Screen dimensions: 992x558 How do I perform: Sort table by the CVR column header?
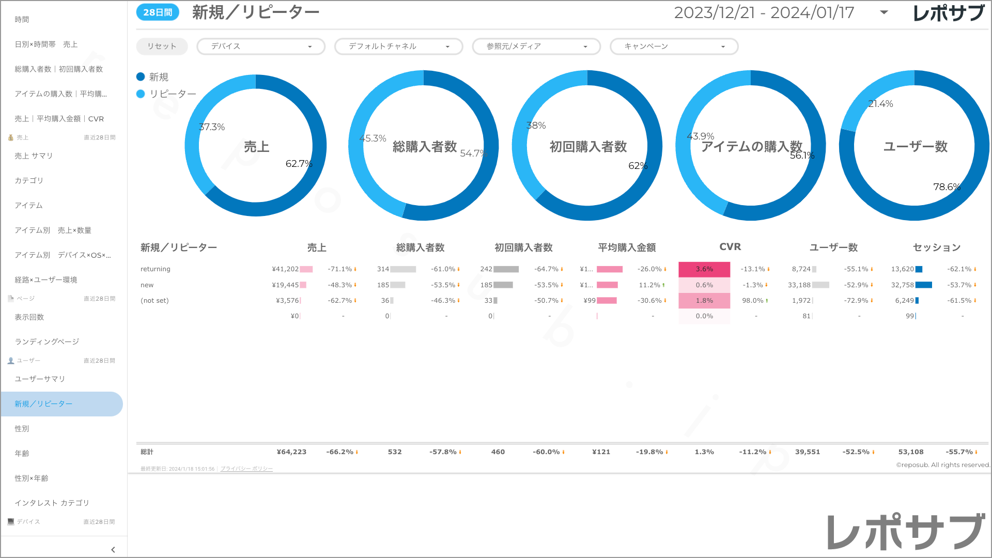pyautogui.click(x=730, y=247)
